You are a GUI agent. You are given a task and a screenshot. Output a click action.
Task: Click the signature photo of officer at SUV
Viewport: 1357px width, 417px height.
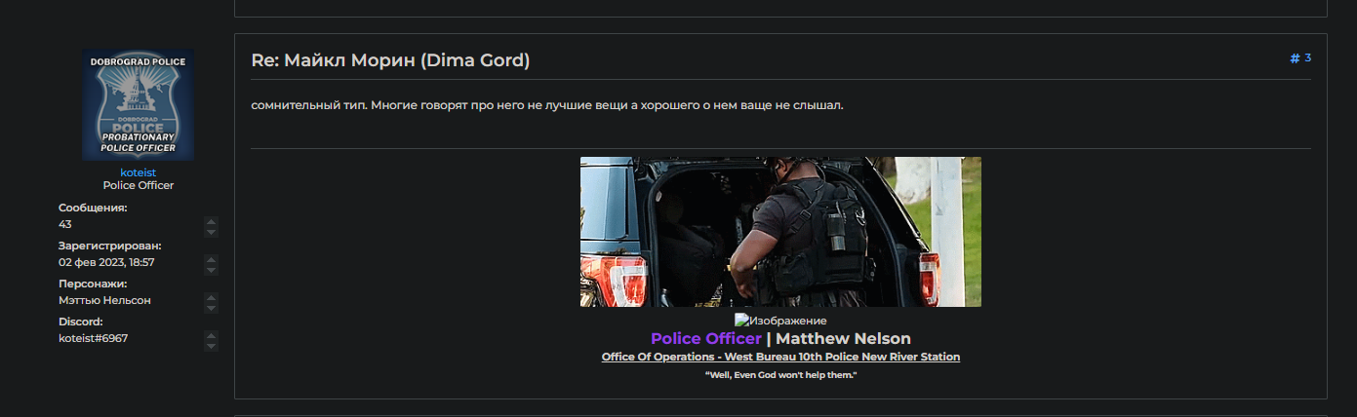[x=780, y=232]
